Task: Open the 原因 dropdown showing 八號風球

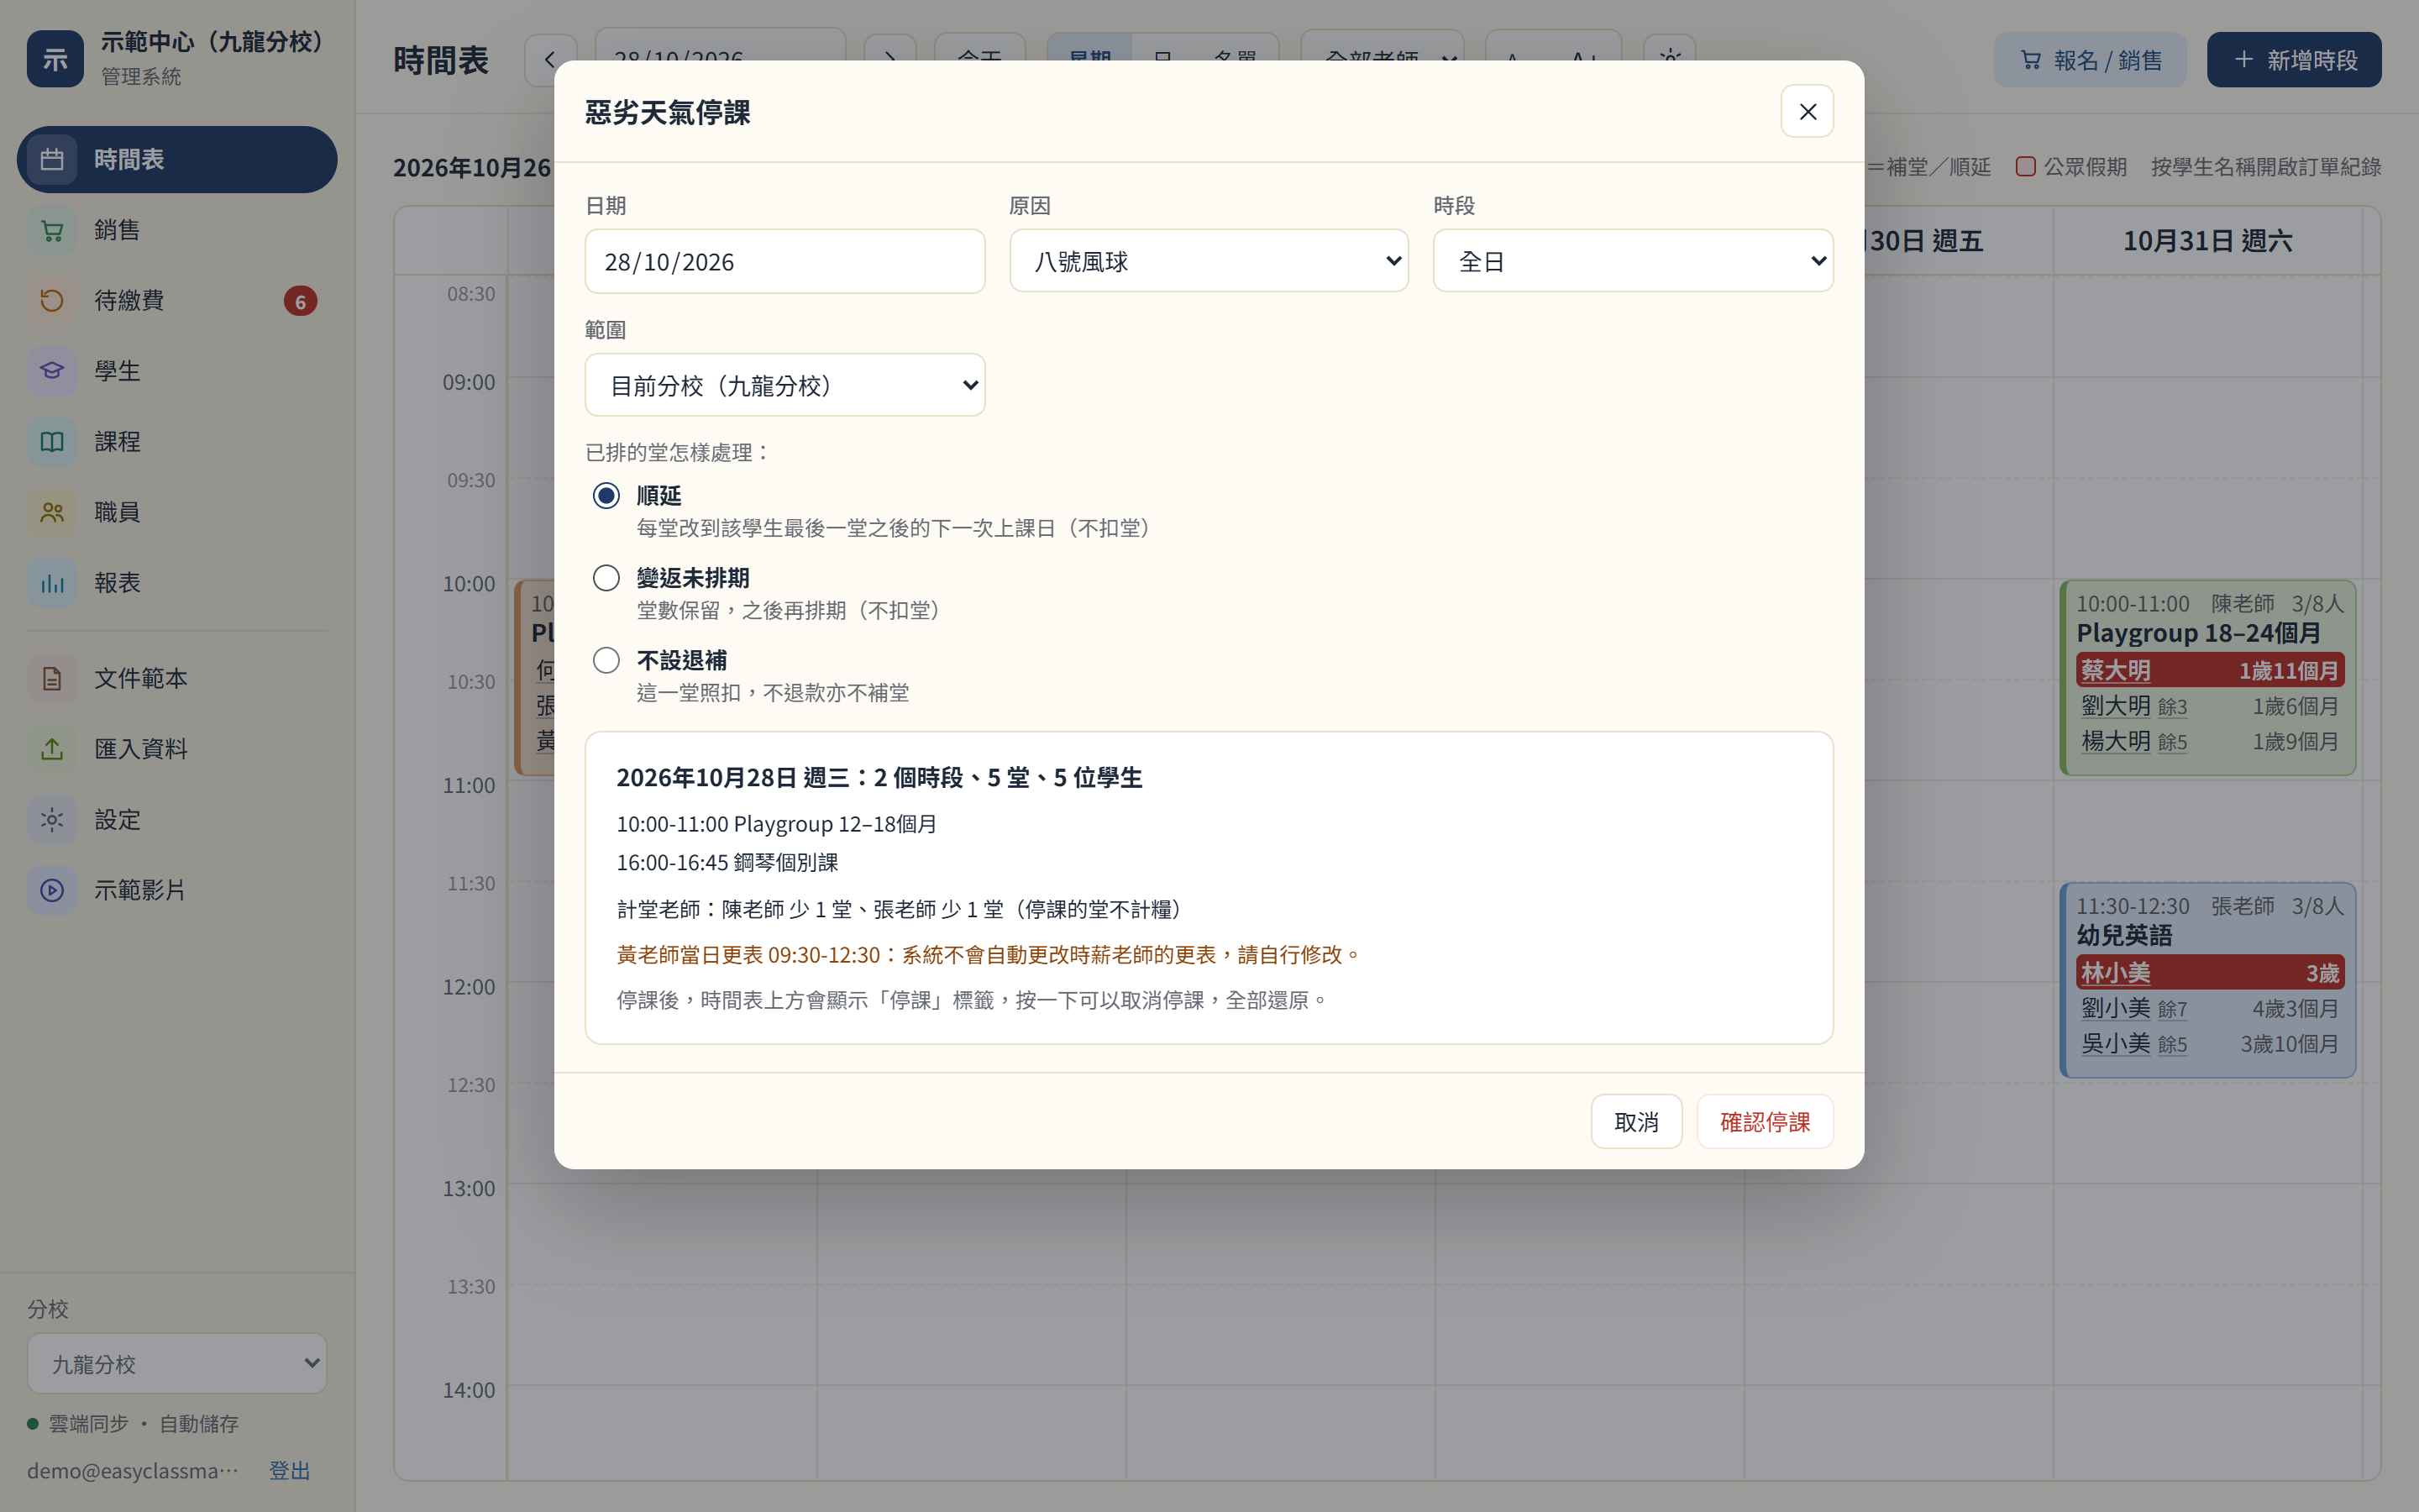Action: click(x=1209, y=261)
